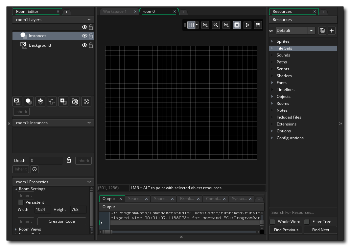
Task: Open the grid options dropdown arrow
Action: pos(197,25)
